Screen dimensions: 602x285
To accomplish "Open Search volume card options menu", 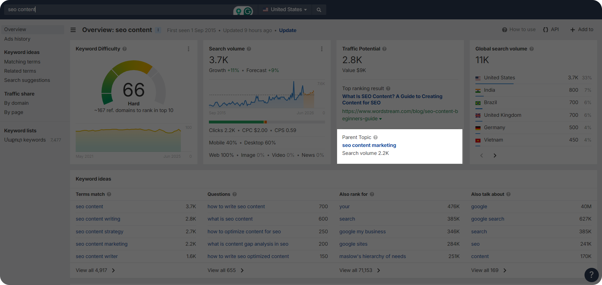I will [322, 49].
